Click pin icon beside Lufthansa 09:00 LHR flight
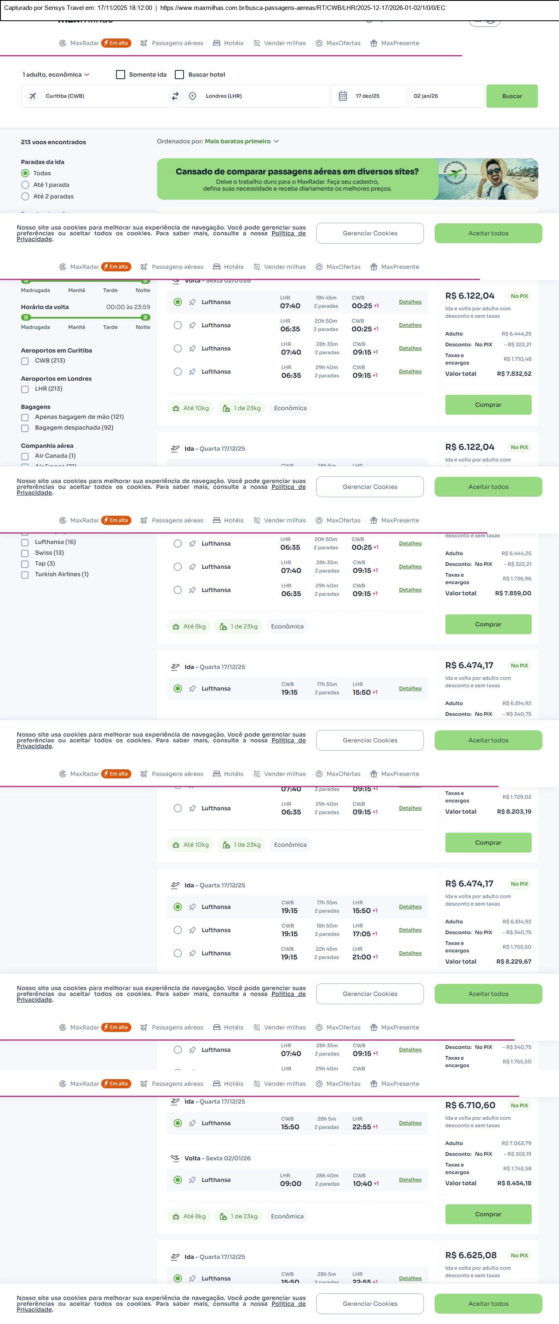 pyautogui.click(x=192, y=1179)
